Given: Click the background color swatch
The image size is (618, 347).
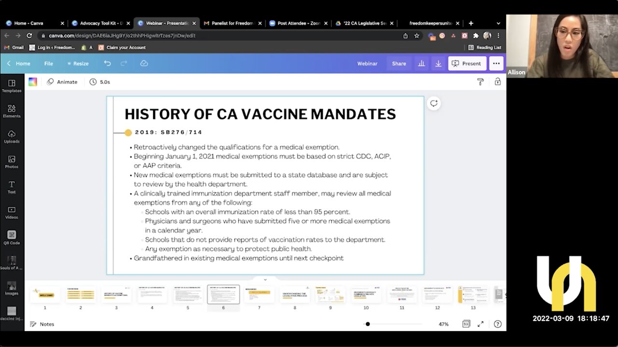Looking at the screenshot, I should click(x=33, y=82).
